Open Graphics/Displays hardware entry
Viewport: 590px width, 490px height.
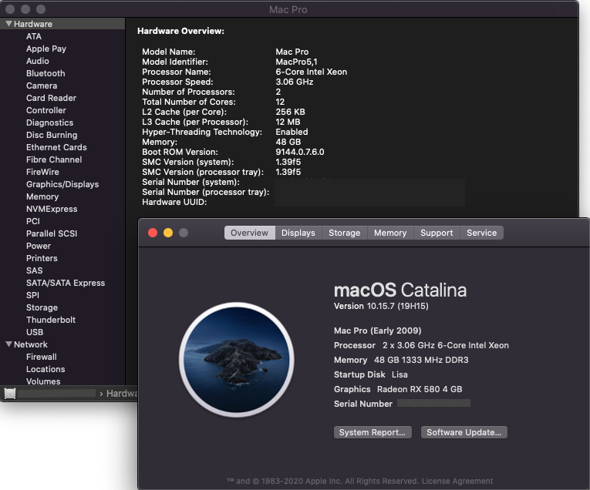click(62, 184)
